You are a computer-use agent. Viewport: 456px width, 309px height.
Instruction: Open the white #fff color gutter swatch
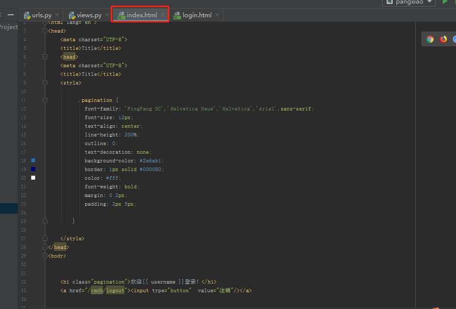pyautogui.click(x=33, y=178)
